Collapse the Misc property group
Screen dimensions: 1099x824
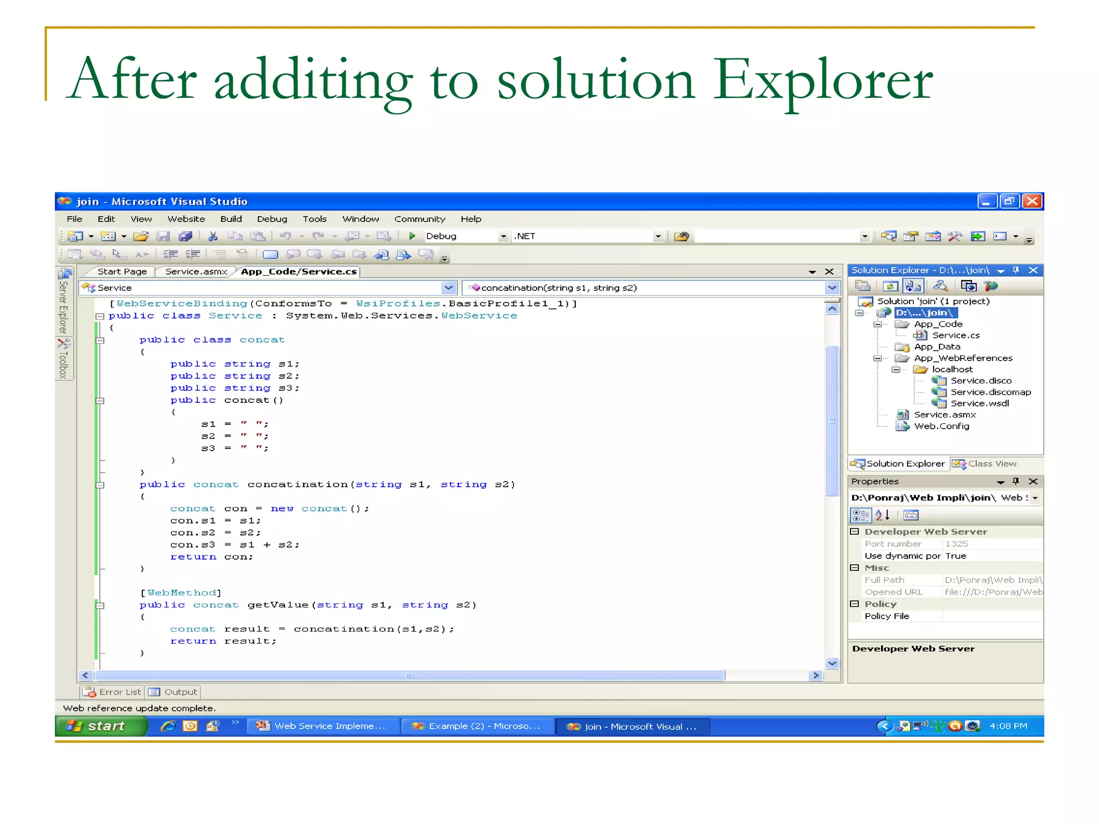pos(854,568)
